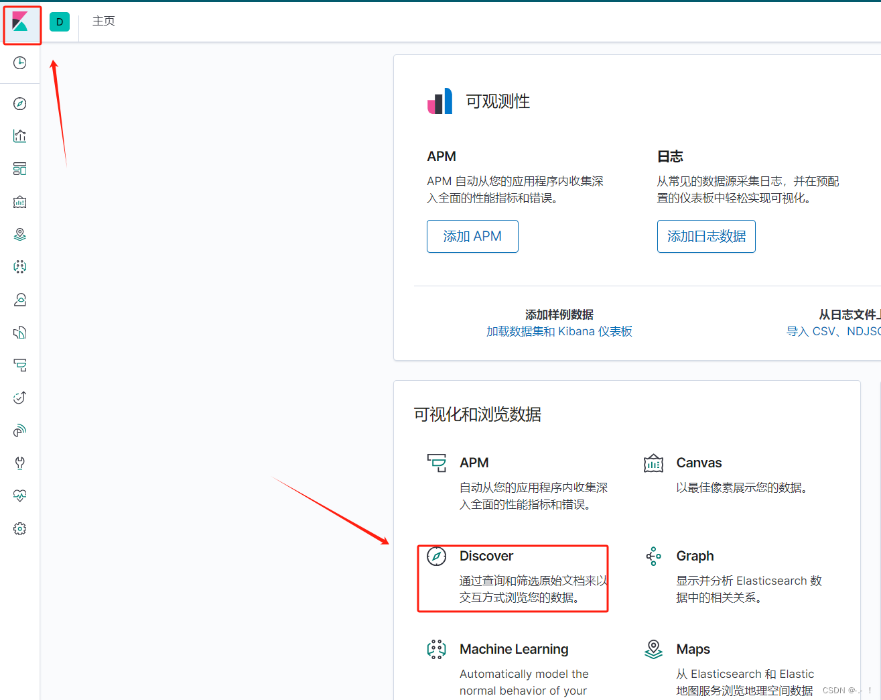Open Dev Tools wrench icon
This screenshot has width=881, height=700.
coord(20,463)
